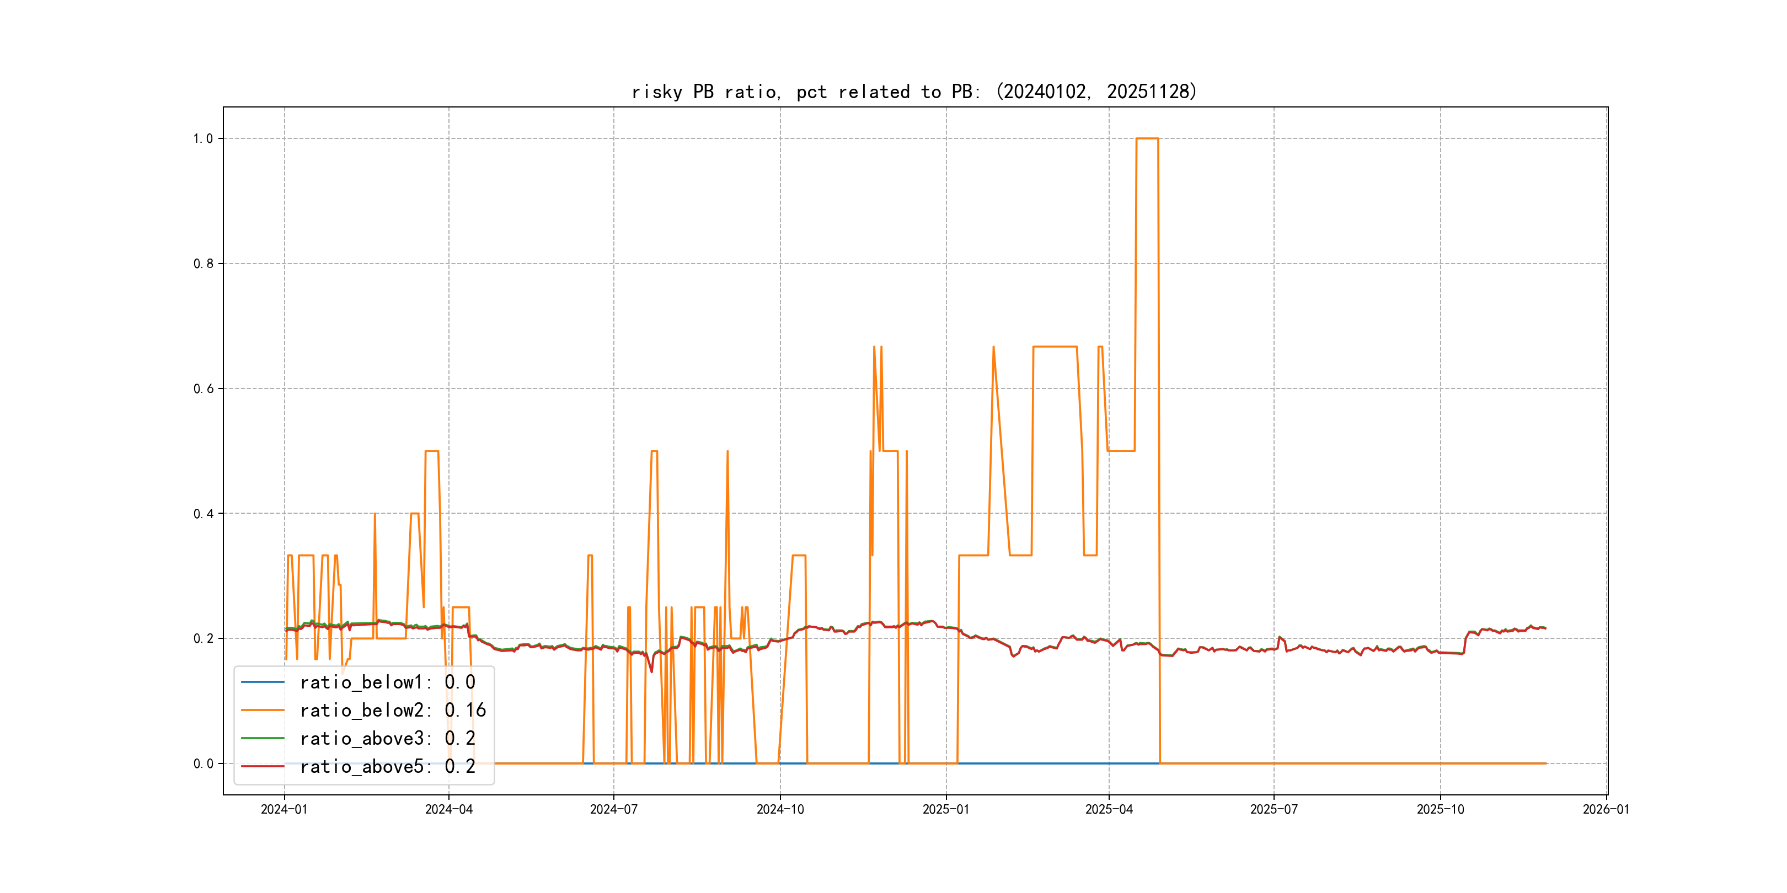Image resolution: width=1787 pixels, height=893 pixels.
Task: Click the chart title text
Action: [x=914, y=92]
